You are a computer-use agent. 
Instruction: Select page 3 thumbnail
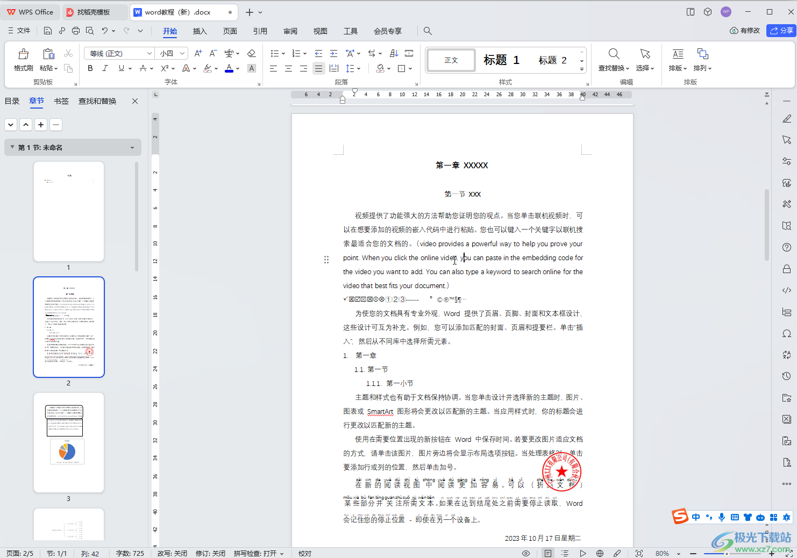pos(69,442)
